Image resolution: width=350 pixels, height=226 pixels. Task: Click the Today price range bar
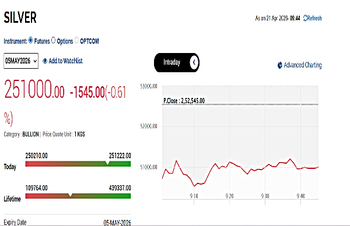[x=78, y=164]
